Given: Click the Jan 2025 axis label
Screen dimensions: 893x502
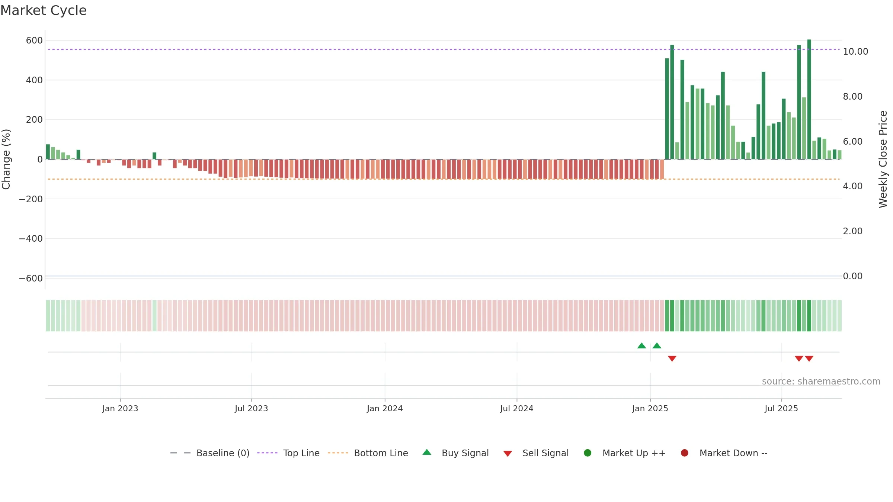Looking at the screenshot, I should pos(650,408).
